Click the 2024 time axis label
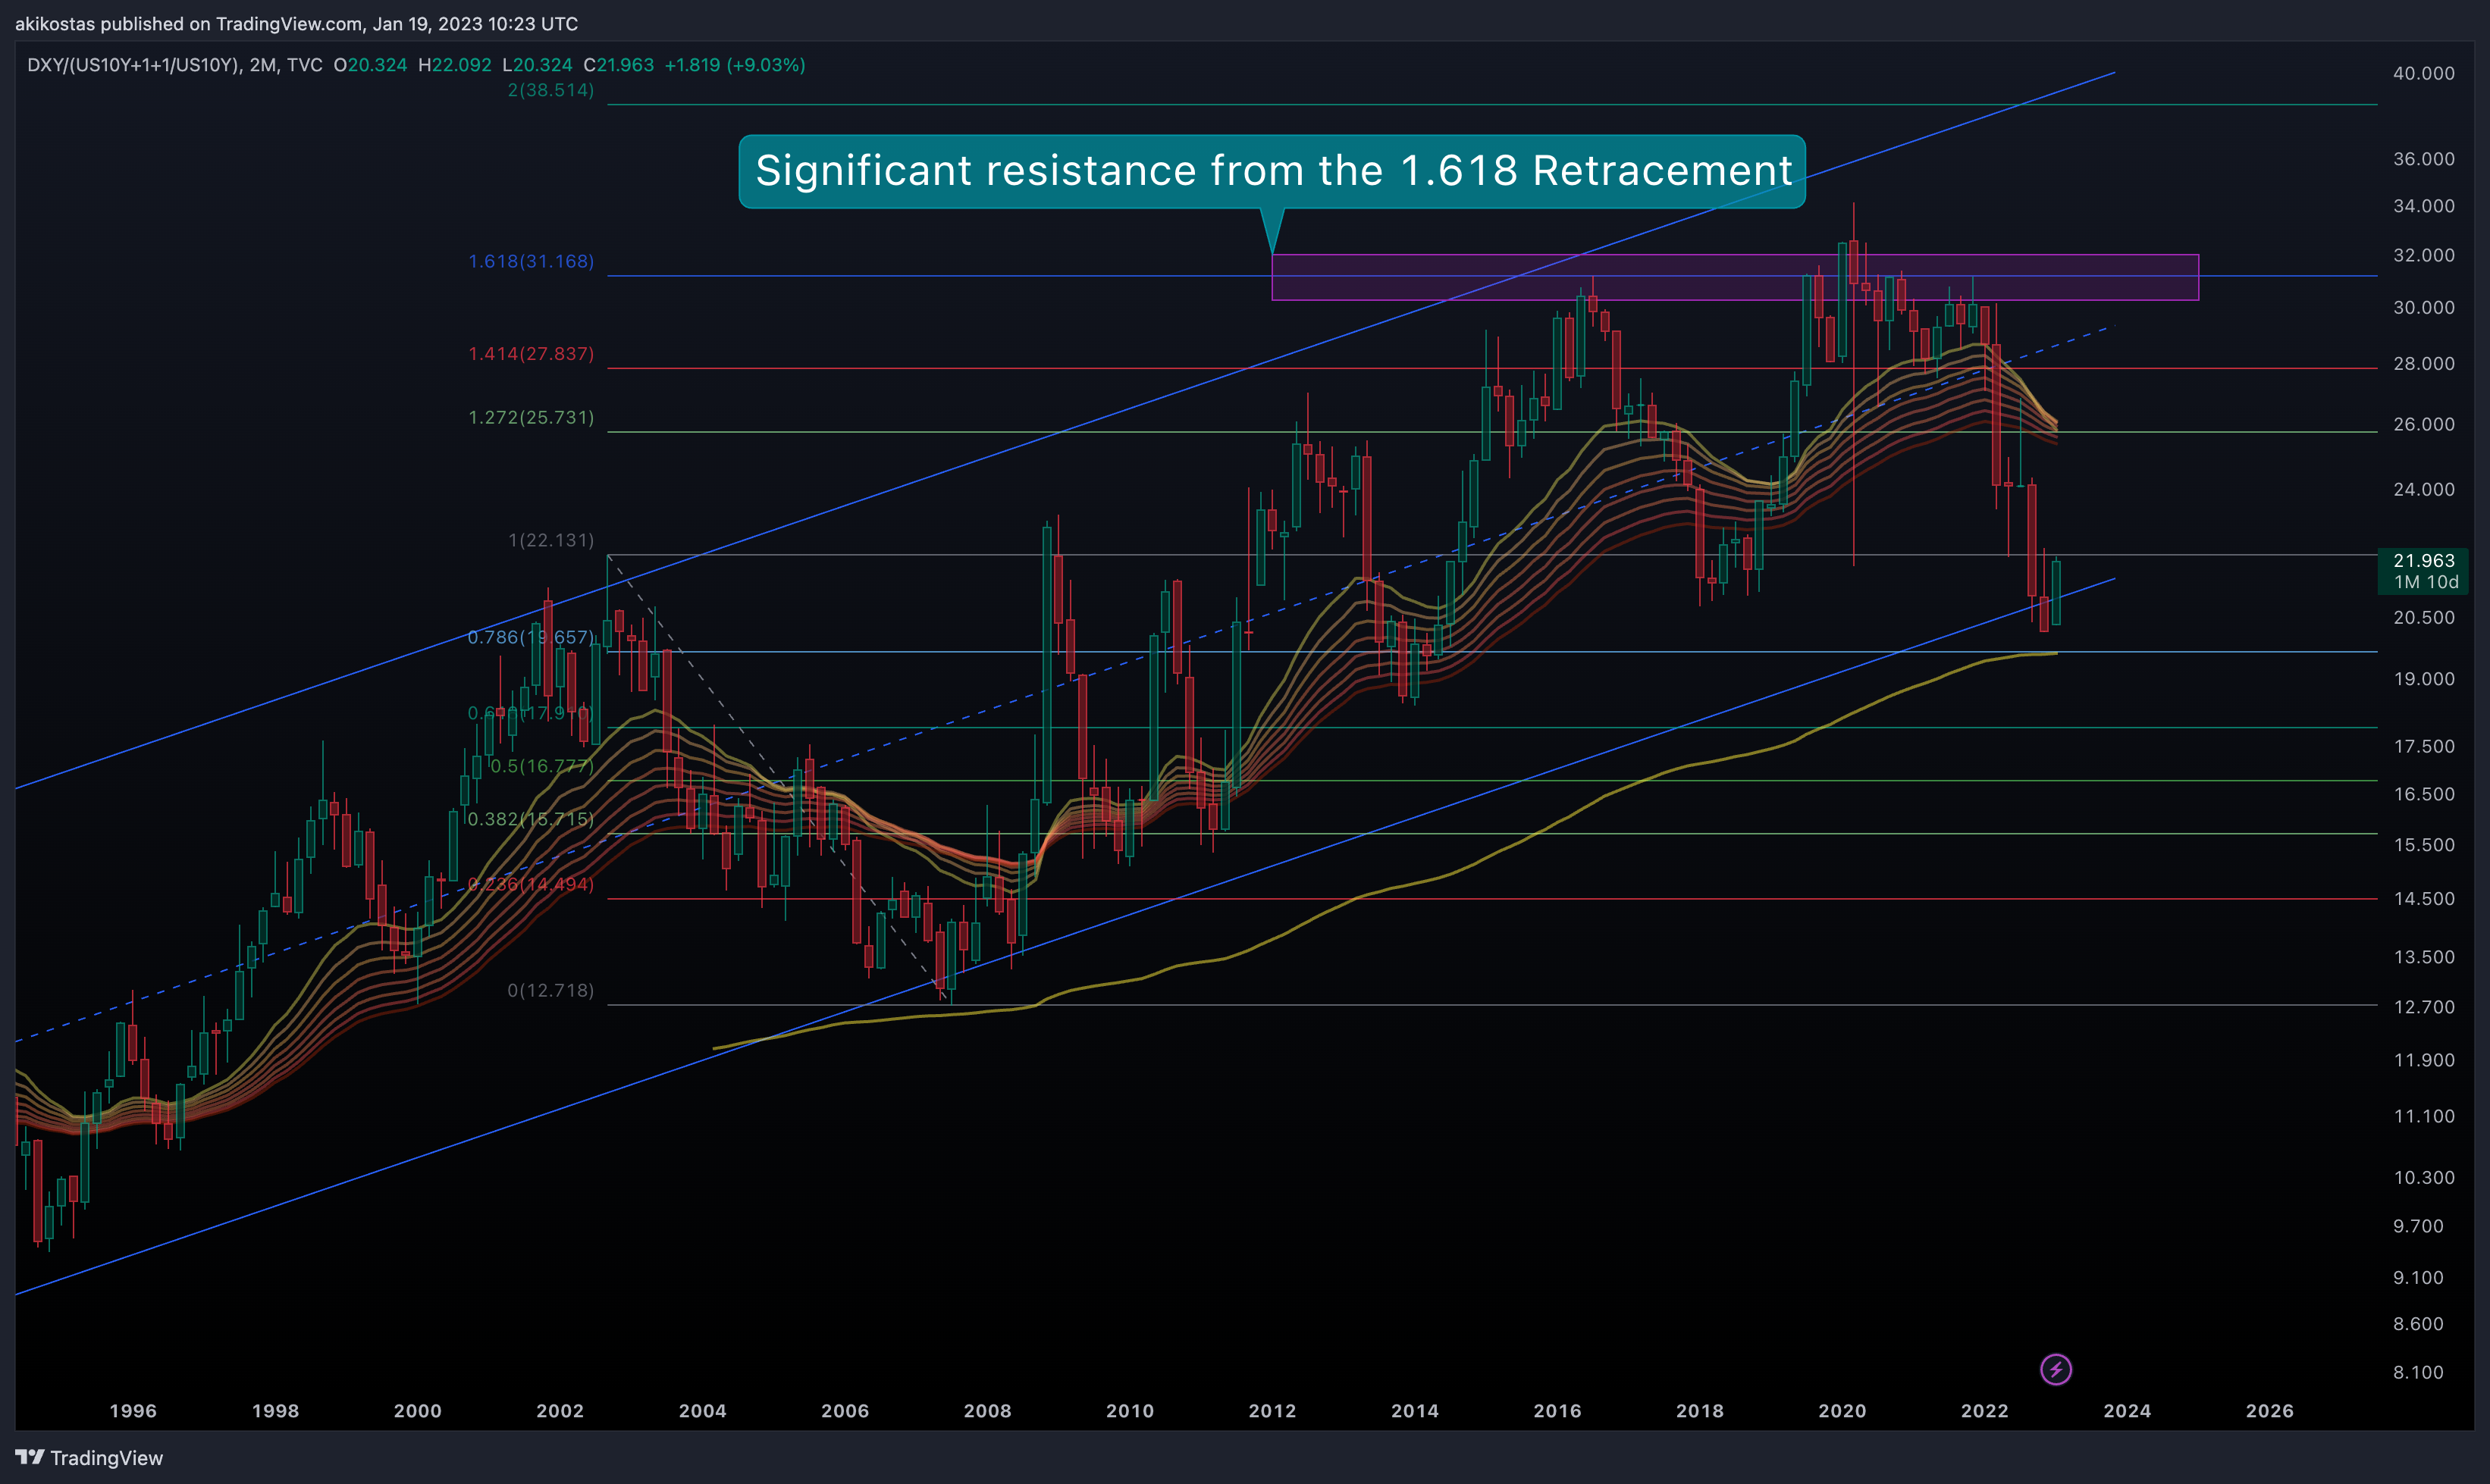The width and height of the screenshot is (2490, 1484). click(x=2127, y=1411)
